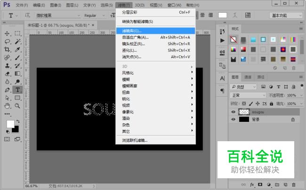The width and height of the screenshot is (306, 190).
Task: Delete layer with trash icon
Action: click(293, 184)
